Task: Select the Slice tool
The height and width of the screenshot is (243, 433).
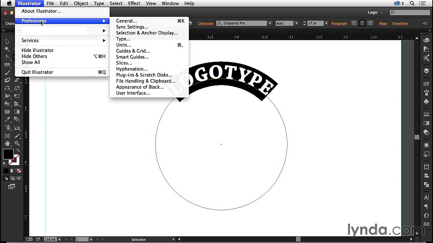Action: pyautogui.click(x=17, y=136)
